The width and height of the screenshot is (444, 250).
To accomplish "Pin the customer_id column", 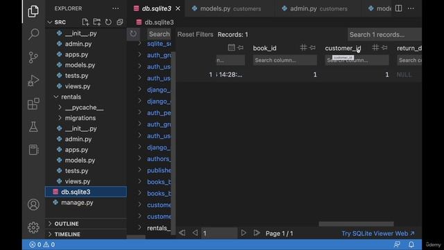I will (x=384, y=48).
